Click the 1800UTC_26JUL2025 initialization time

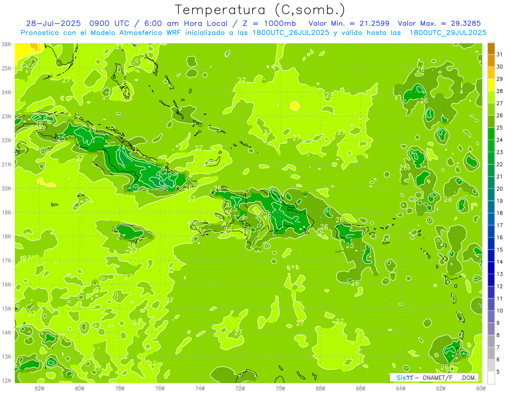[x=290, y=32]
